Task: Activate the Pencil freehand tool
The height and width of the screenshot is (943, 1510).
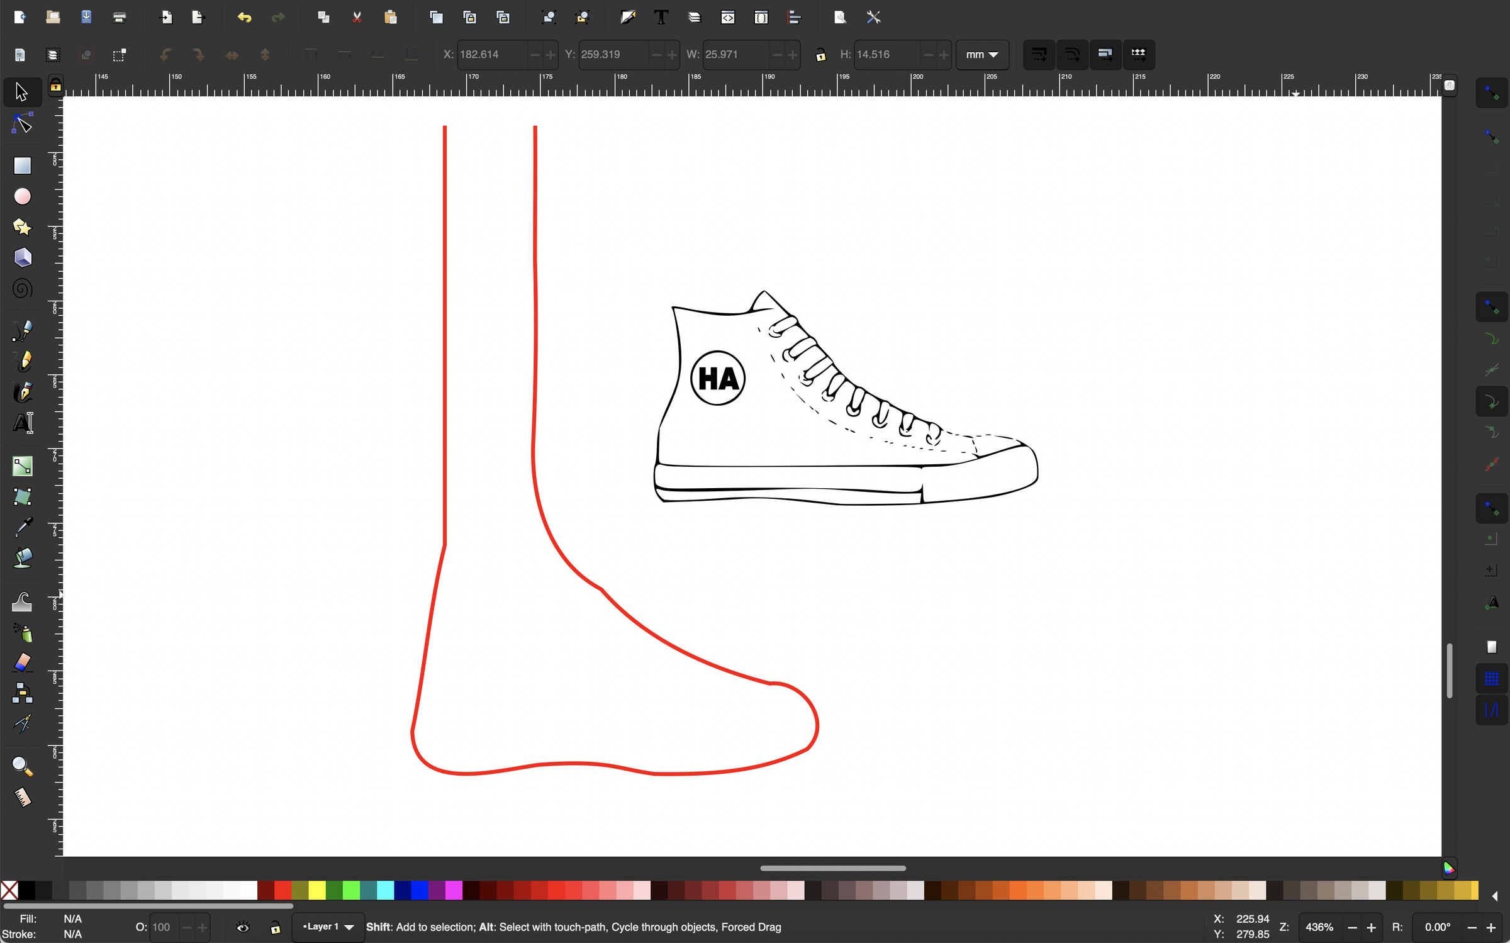Action: [x=23, y=362]
